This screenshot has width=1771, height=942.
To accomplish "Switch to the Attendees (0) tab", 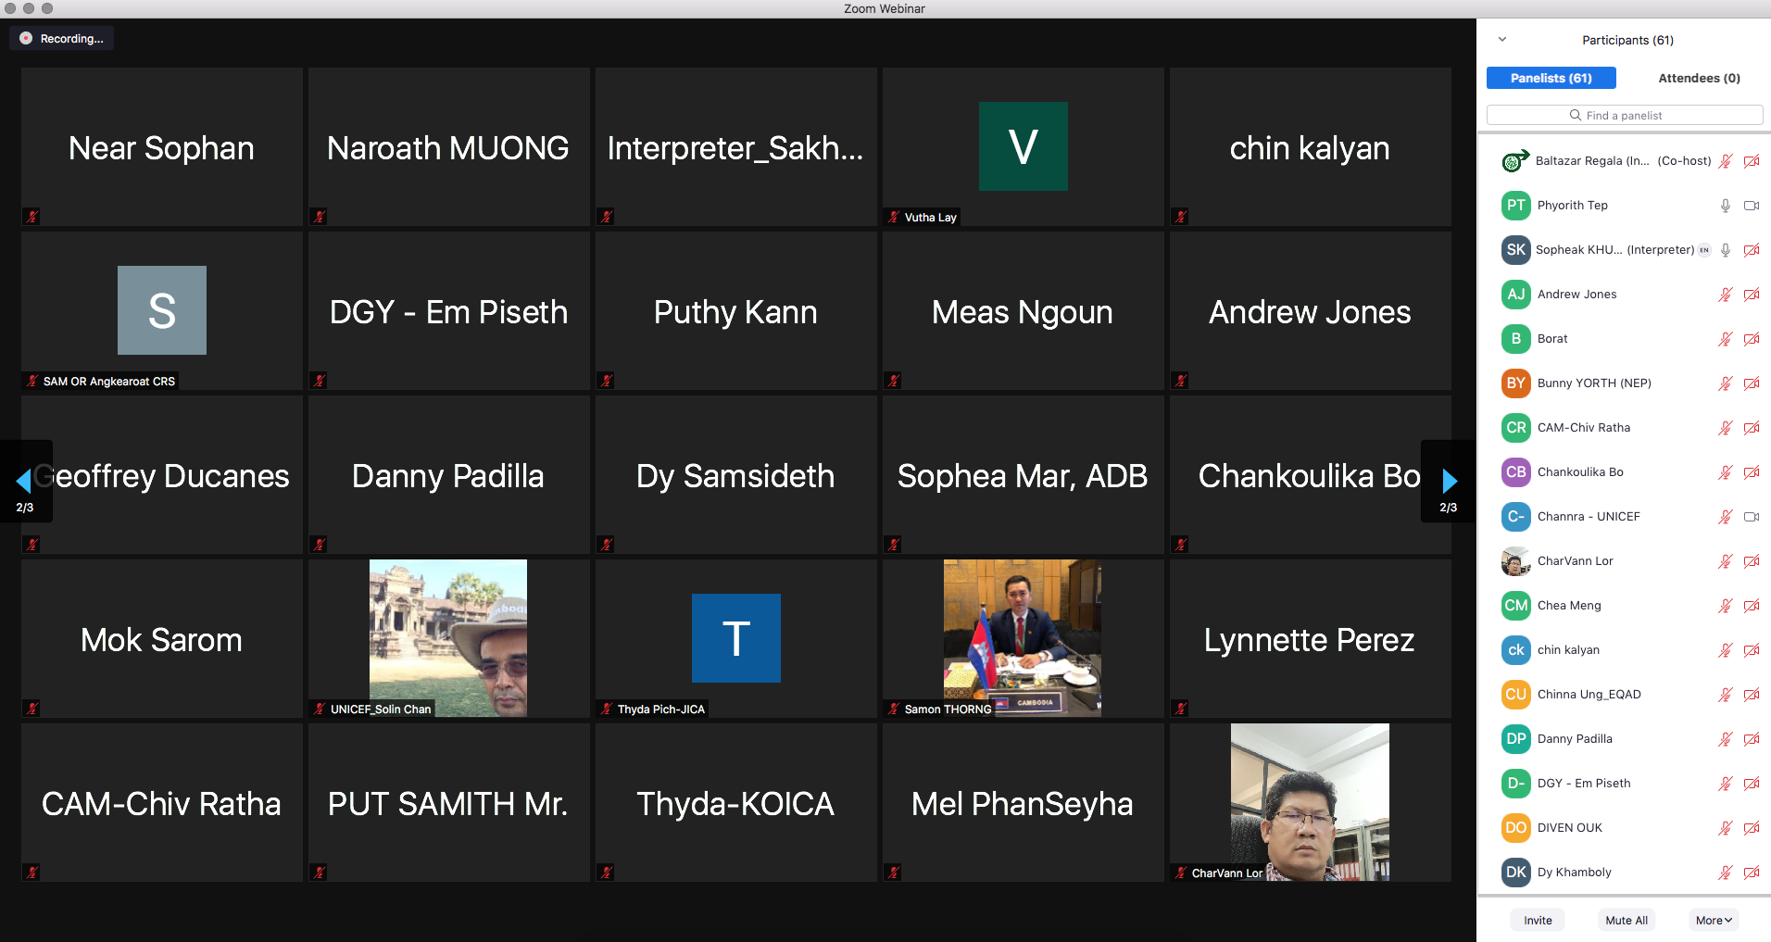I will tap(1698, 78).
